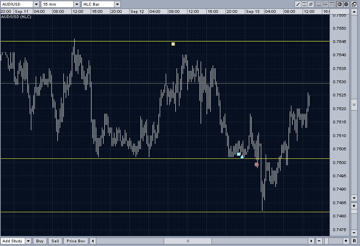Click the cyan triangle marker on chart
The image size is (360, 246).
[x=242, y=157]
